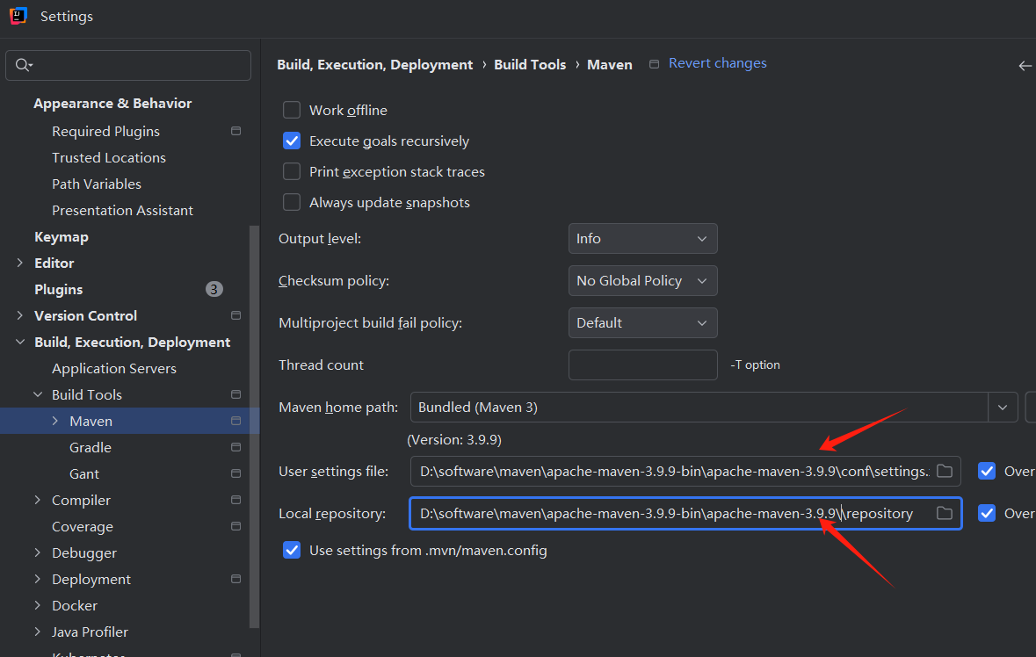Enable Always update snapshots

point(292,202)
